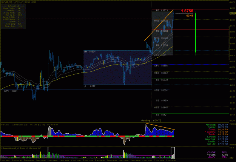
Task: Click the Moscow clock row
Action: point(217,132)
